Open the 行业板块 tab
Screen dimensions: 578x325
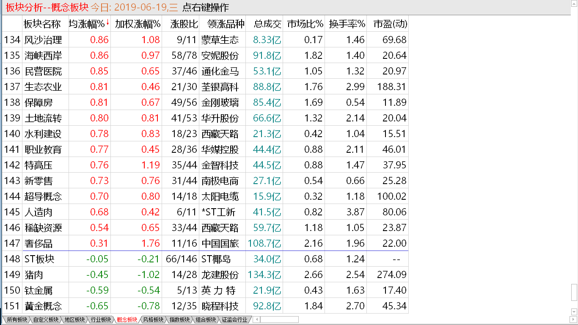(100, 319)
